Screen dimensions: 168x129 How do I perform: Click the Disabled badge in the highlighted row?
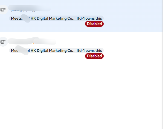[94, 24]
